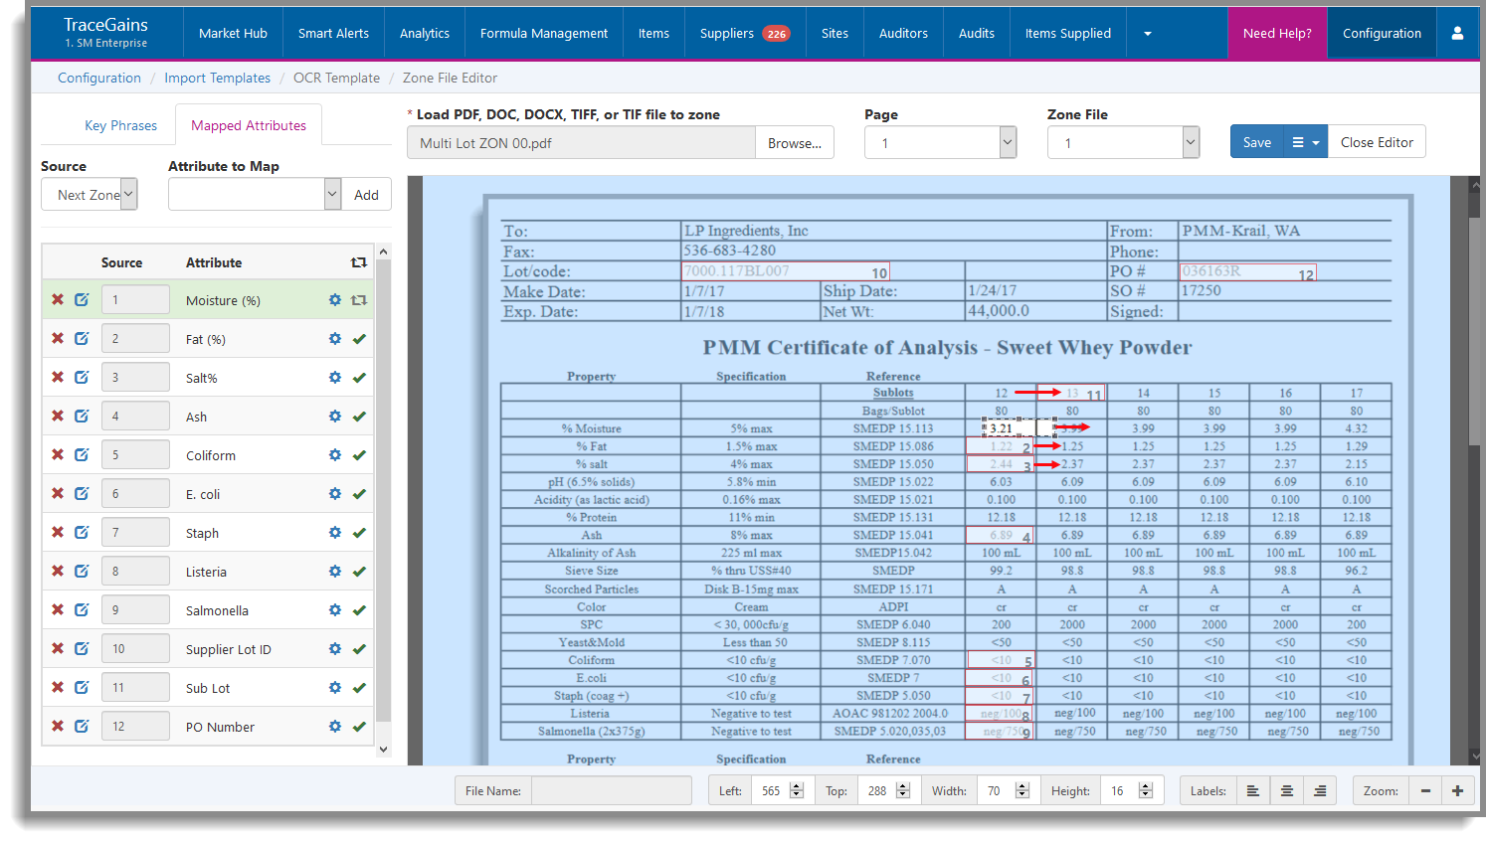Click the Save button
The width and height of the screenshot is (1486, 842).
(1257, 142)
